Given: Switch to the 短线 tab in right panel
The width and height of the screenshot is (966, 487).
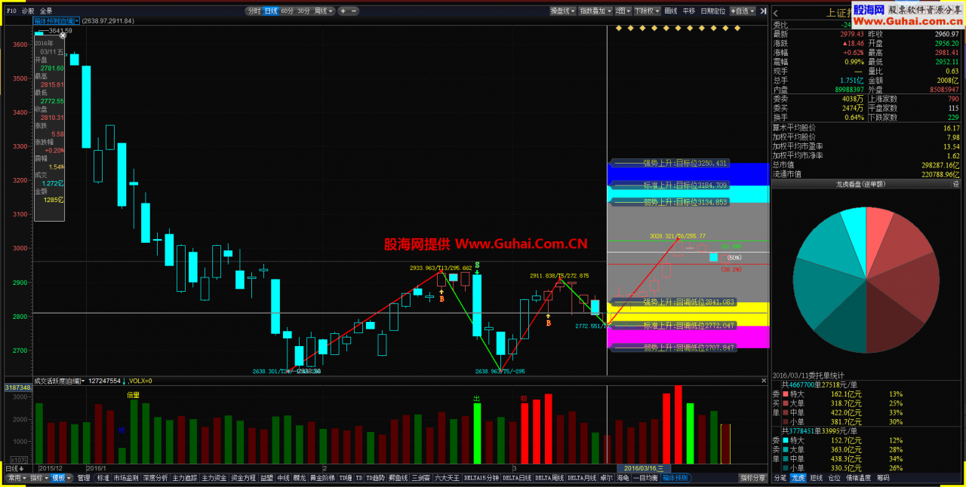Looking at the screenshot, I should [816, 478].
